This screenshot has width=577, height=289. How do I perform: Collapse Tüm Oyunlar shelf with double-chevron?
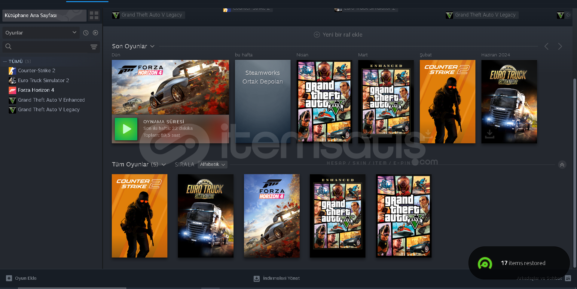pos(562,165)
